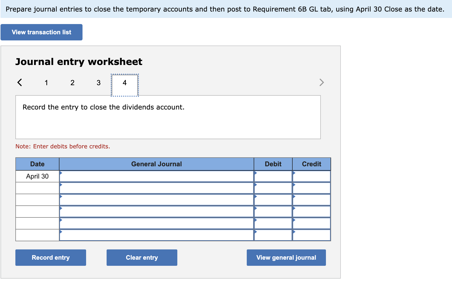Click the instruction box describing the dividends entry
This screenshot has height=286, width=452.
pyautogui.click(x=168, y=116)
